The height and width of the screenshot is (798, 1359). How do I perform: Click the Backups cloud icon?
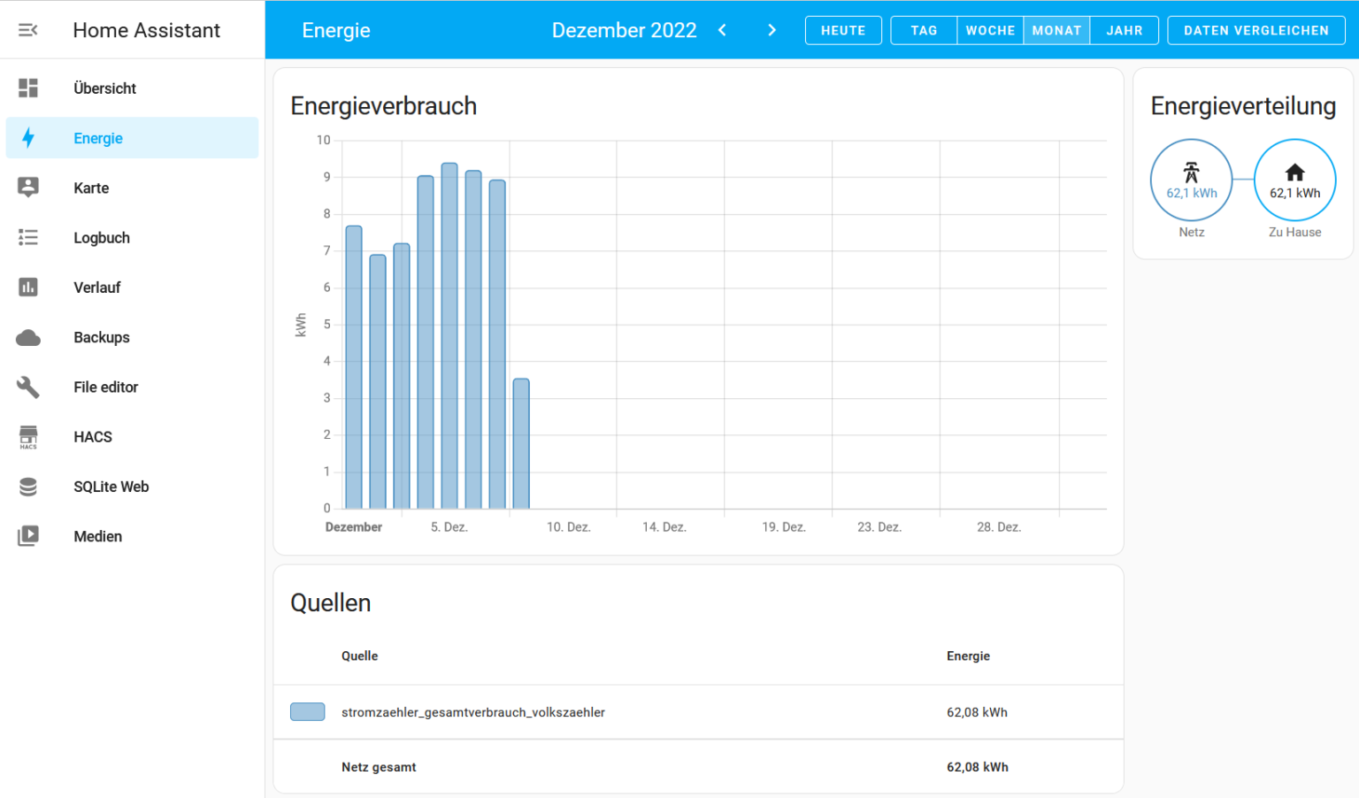(x=28, y=337)
